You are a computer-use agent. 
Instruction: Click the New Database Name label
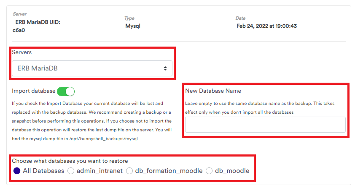pos(213,91)
